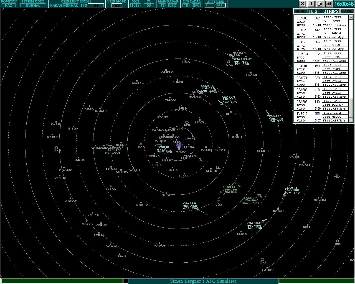Click the X close icon beside the clock
This screenshot has height=284, width=355.
click(303, 4)
